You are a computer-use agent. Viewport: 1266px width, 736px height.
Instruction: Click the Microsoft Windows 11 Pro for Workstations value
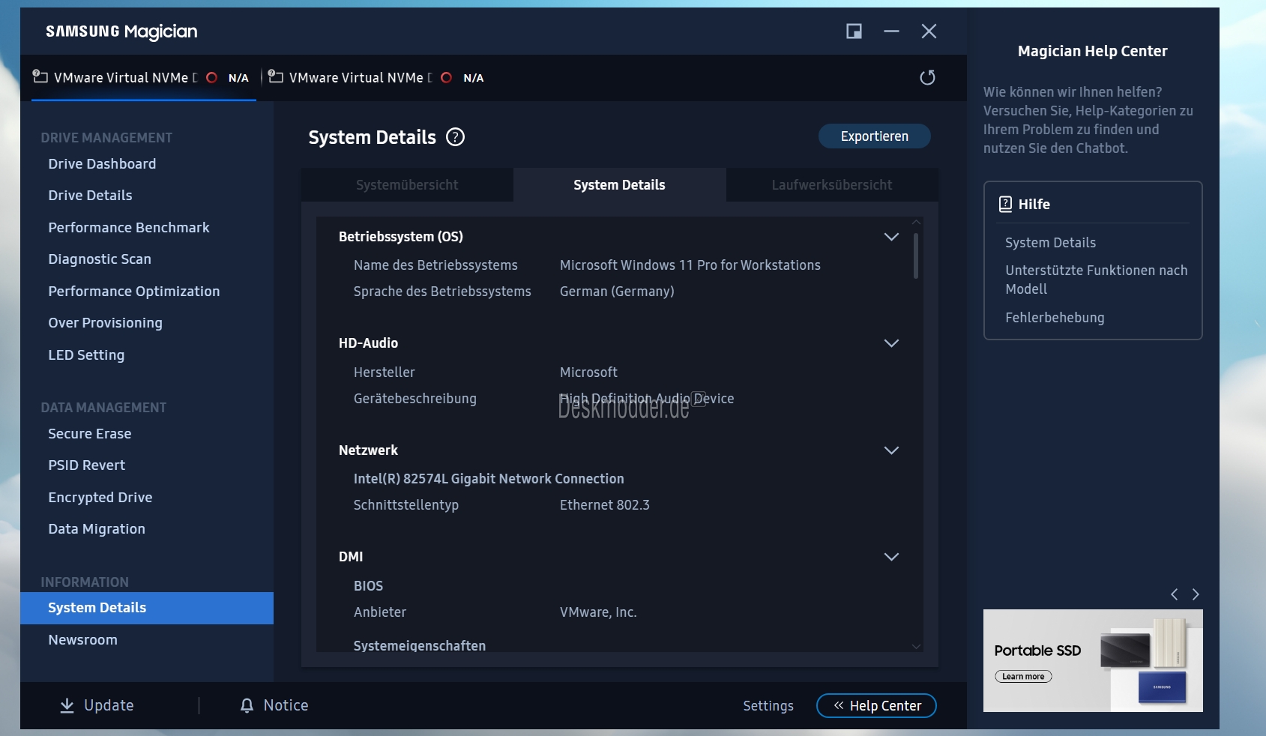click(690, 265)
